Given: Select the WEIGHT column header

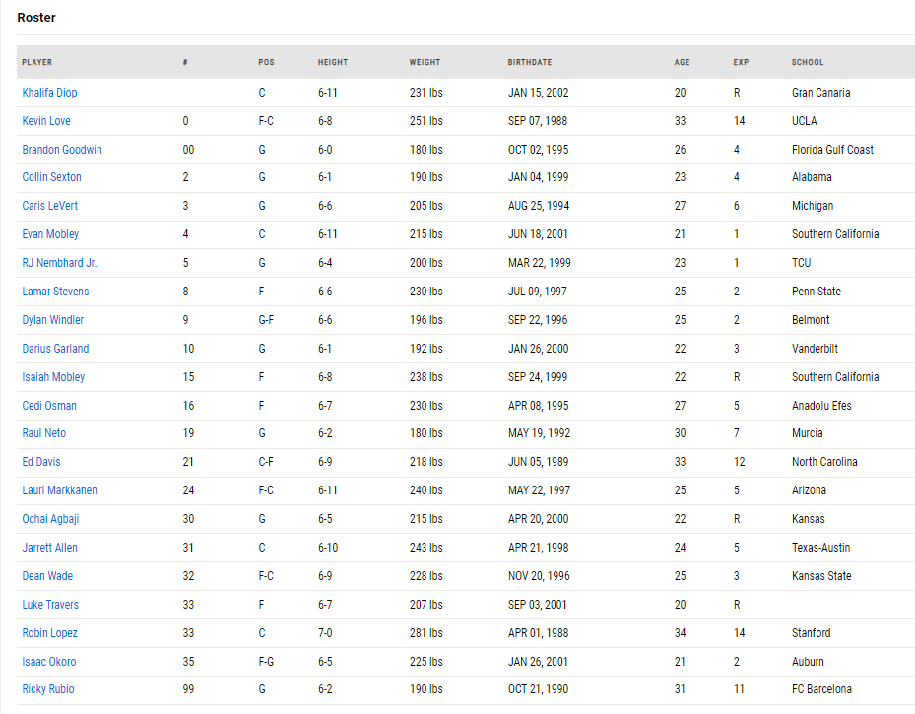Looking at the screenshot, I should point(425,62).
